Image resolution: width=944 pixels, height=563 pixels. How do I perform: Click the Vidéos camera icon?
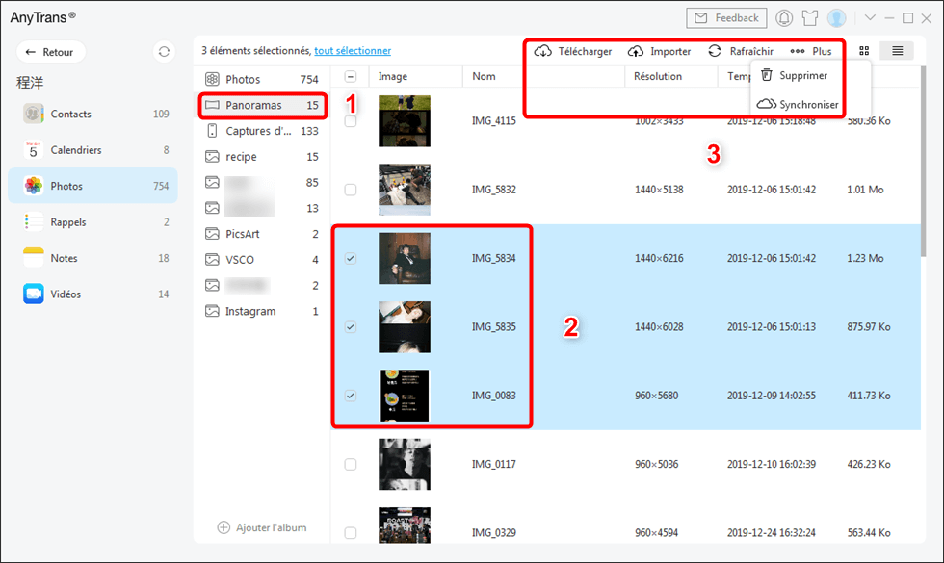pos(34,294)
